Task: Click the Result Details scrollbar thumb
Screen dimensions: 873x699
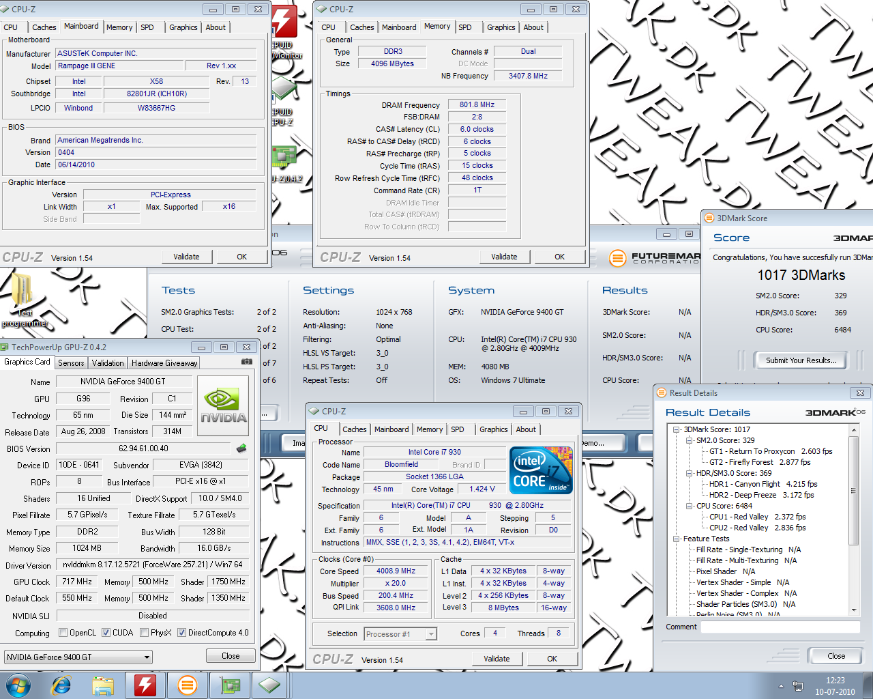Action: coord(853,490)
